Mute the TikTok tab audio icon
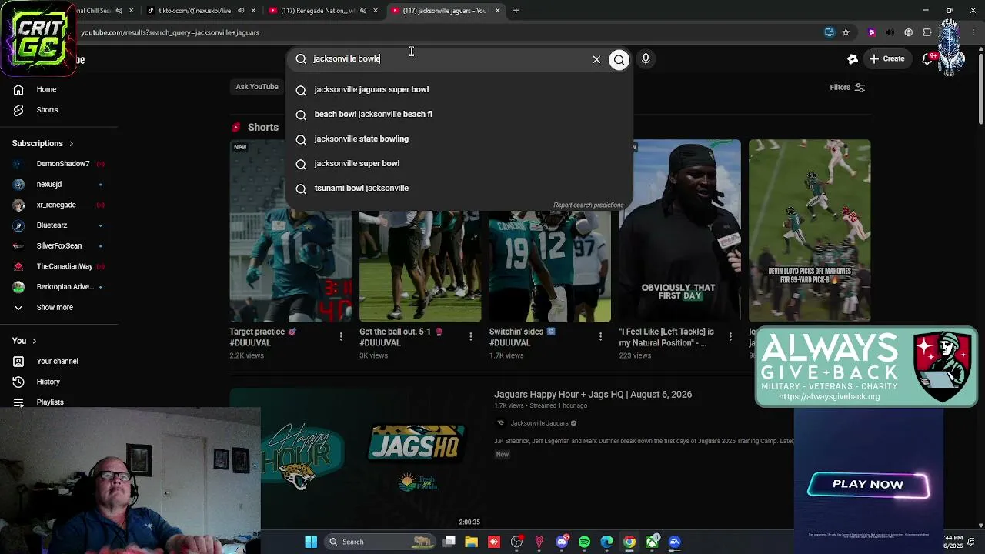985x554 pixels. [241, 11]
